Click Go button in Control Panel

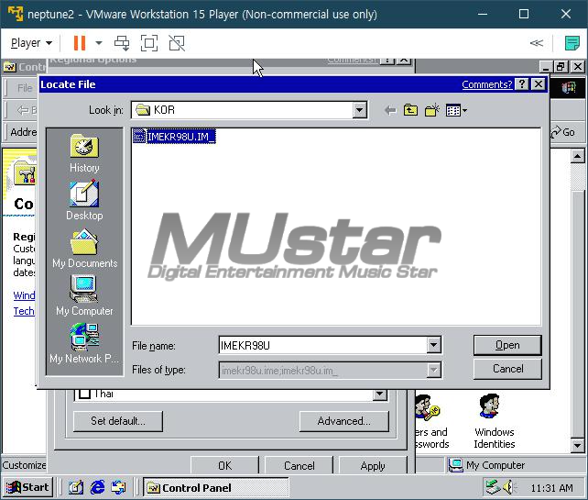click(562, 132)
